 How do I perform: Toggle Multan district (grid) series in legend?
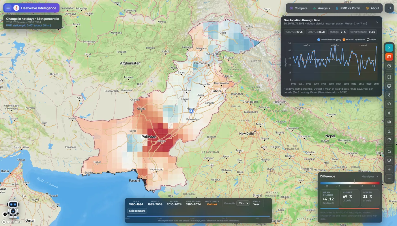click(x=329, y=39)
